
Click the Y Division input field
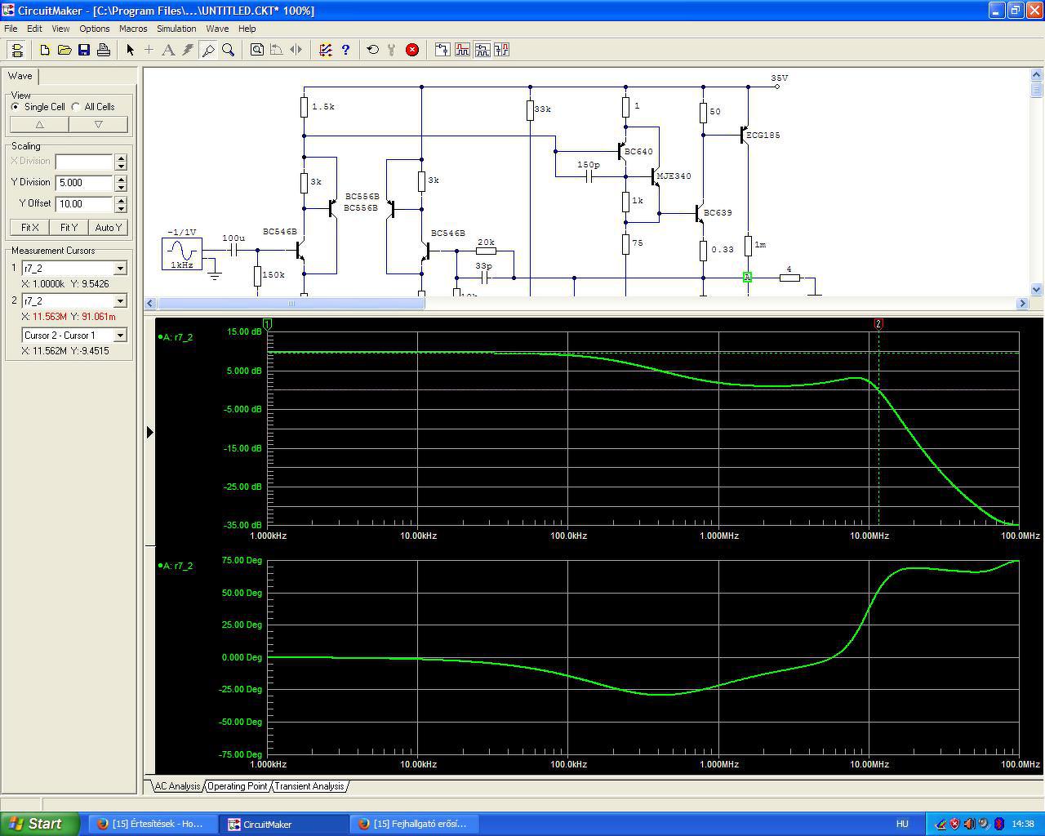pos(84,183)
